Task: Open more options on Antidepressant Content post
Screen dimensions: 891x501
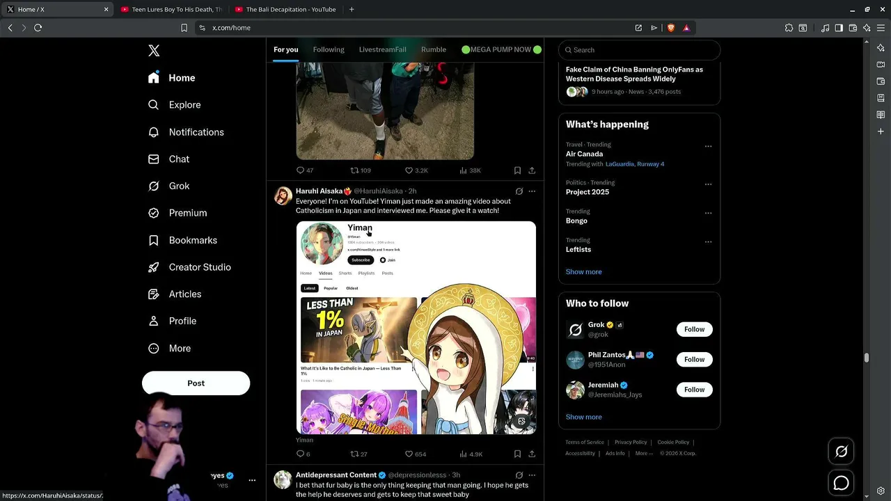Action: pyautogui.click(x=532, y=475)
